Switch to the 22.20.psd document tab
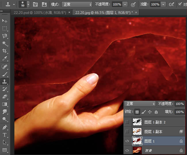 (x=40, y=12)
